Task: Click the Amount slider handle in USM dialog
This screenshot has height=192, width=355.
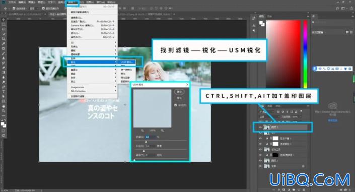Action: coord(146,142)
